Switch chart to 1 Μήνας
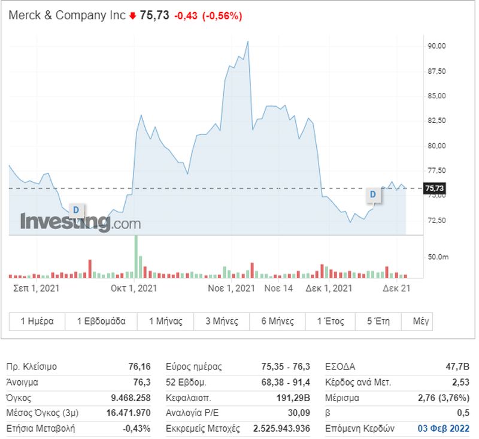This screenshot has height=439, width=479. [x=166, y=321]
